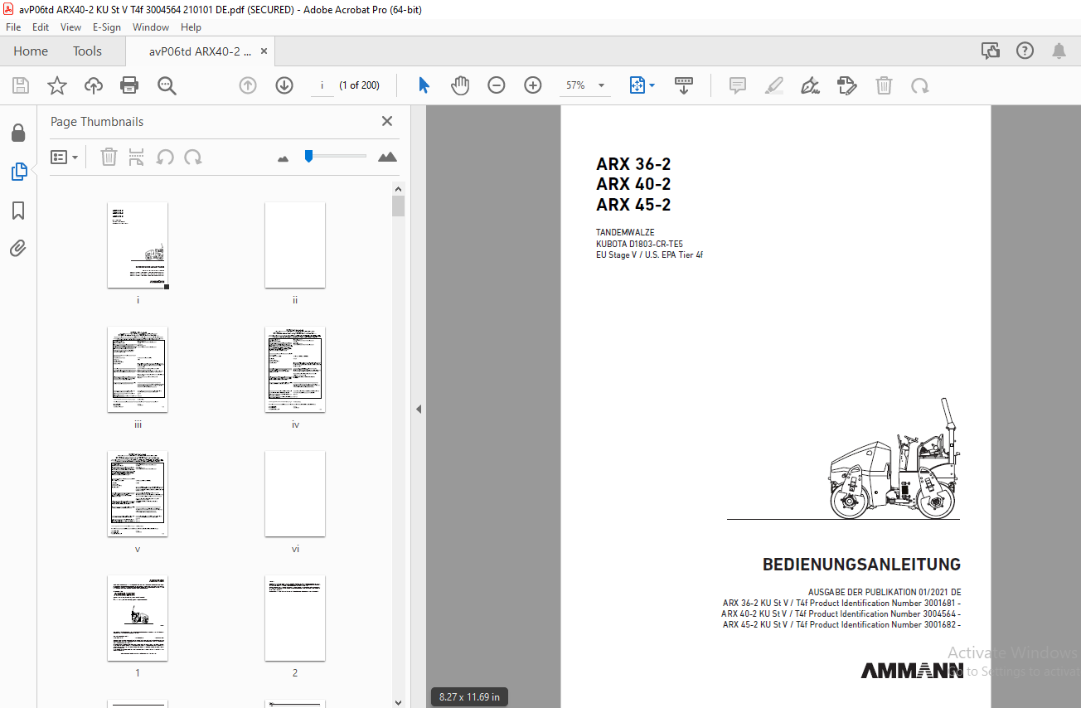Viewport: 1081px width, 708px height.
Task: Select page 2 thumbnail
Action: pos(295,618)
